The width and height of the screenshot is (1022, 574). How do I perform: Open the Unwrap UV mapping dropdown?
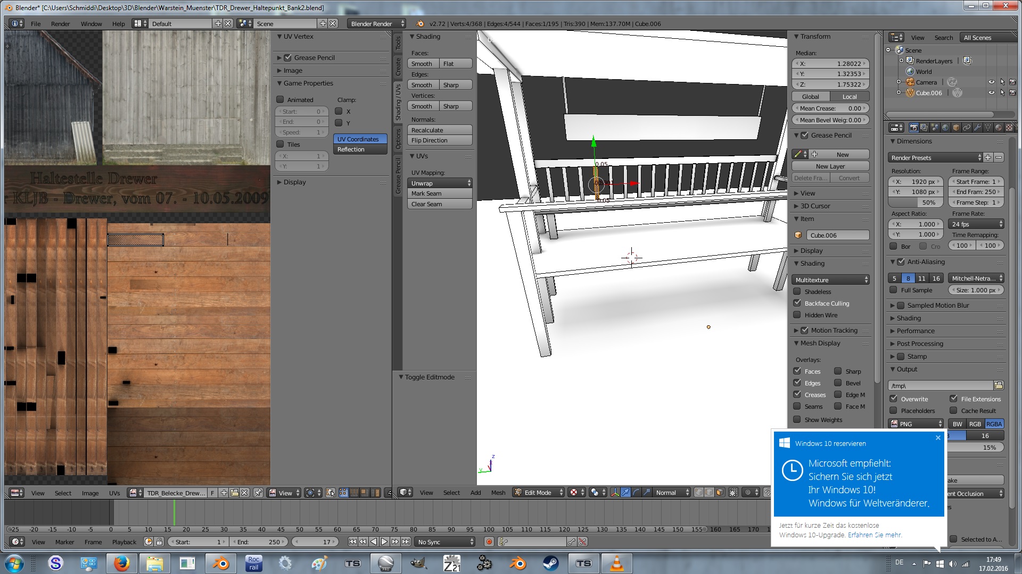(x=440, y=183)
